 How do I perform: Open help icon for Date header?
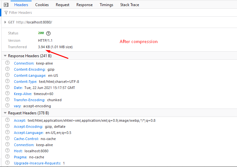pyautogui.click(x=7, y=87)
